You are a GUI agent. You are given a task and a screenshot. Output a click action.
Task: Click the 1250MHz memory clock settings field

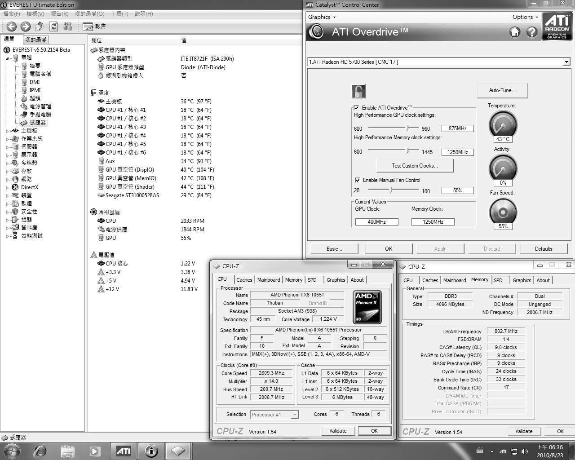click(458, 152)
